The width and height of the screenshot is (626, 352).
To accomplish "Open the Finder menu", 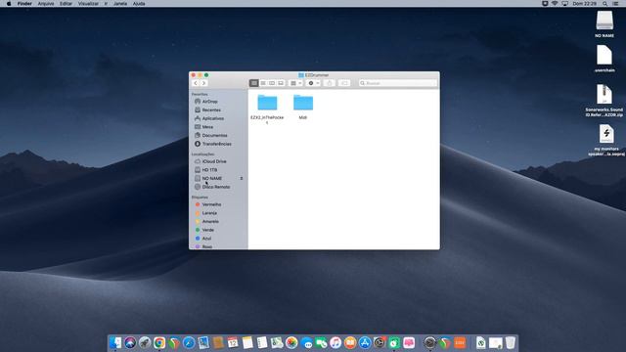I will click(x=24, y=4).
